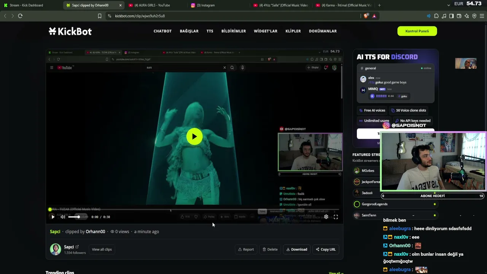487x274 pixels.
Task: Open GorgorodLegends featured streamer
Action: tap(395, 204)
